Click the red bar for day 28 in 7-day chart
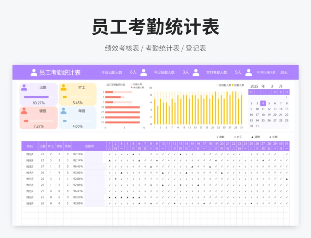This screenshot has width=311, height=238. pos(122,107)
